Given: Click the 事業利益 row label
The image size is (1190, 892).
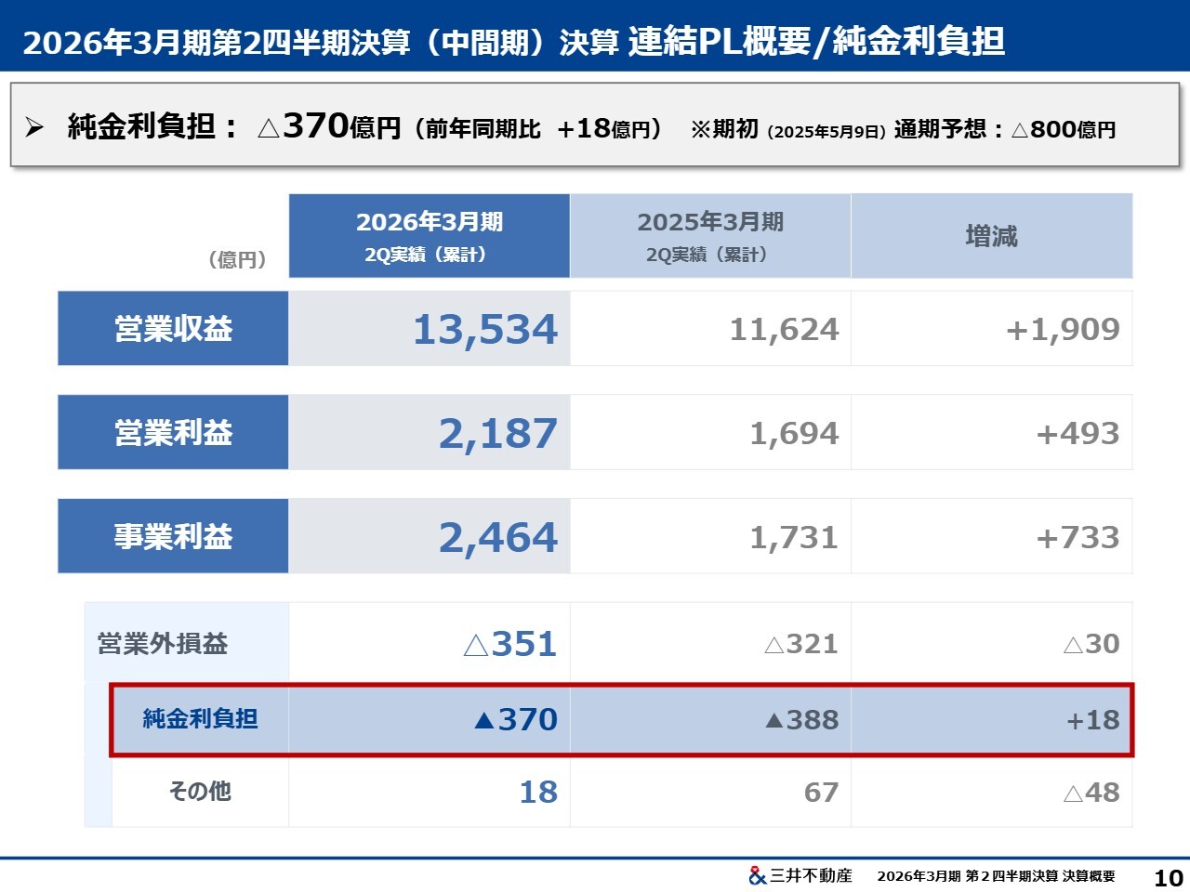Looking at the screenshot, I should coord(173,537).
